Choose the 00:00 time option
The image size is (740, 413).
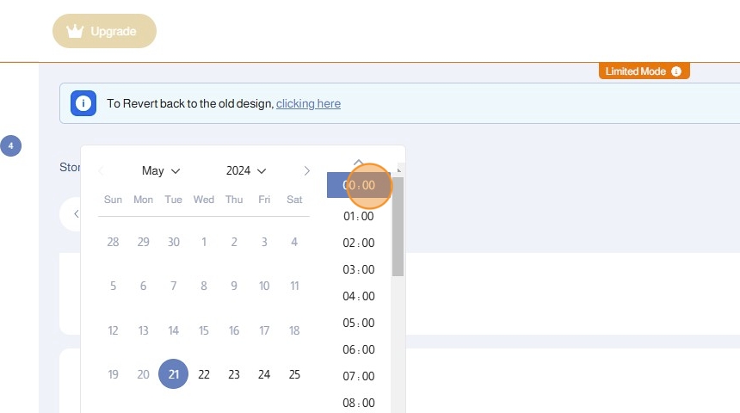point(359,185)
